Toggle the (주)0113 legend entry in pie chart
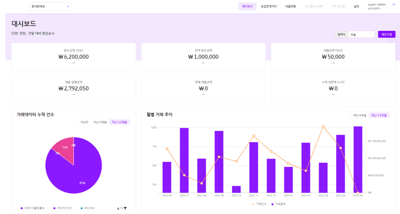 [x=22, y=208]
